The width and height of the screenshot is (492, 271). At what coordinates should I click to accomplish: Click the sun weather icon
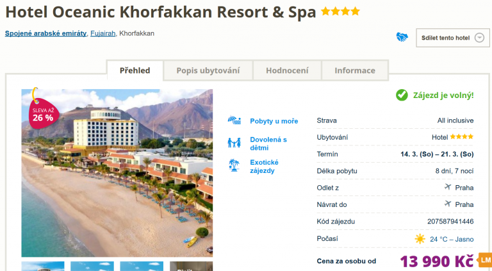(x=420, y=239)
